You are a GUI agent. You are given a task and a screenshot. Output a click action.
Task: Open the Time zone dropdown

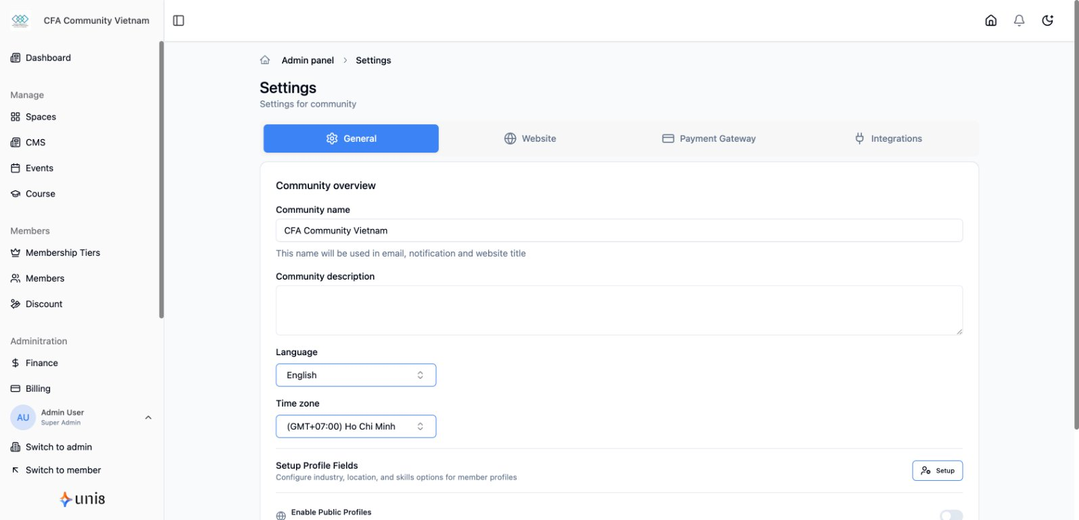coord(356,427)
